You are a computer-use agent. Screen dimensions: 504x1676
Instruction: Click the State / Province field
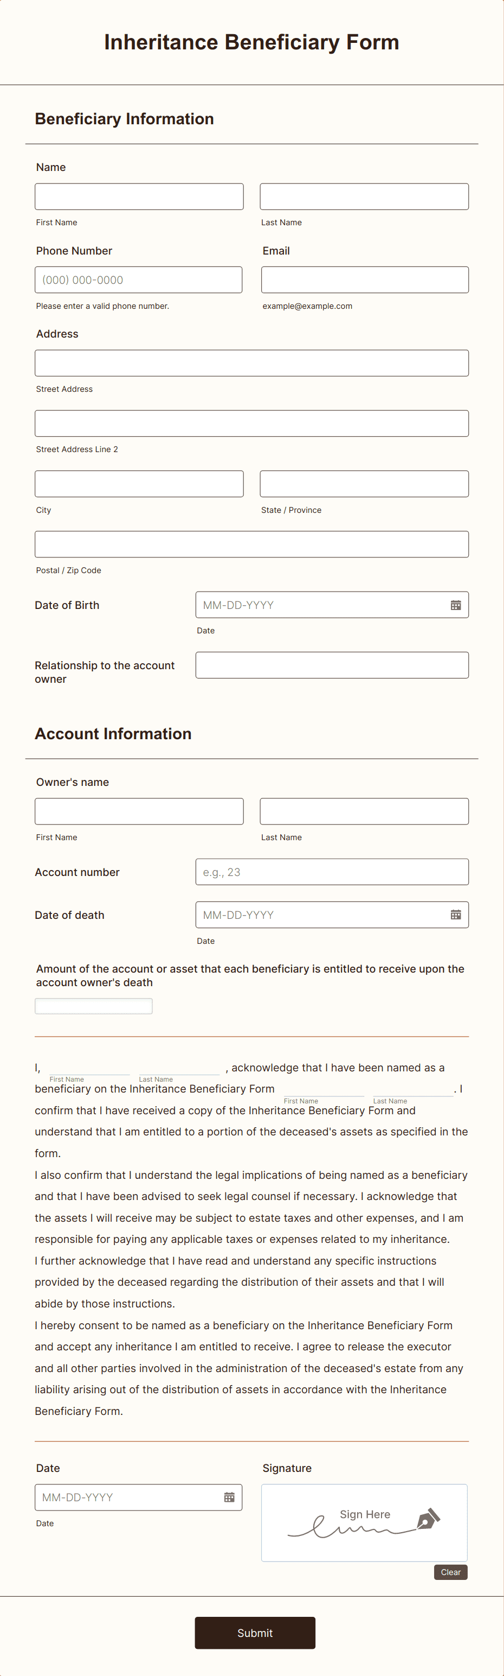click(364, 483)
